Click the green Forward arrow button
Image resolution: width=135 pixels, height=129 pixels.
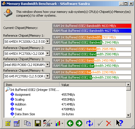pyautogui.click(x=79, y=123)
